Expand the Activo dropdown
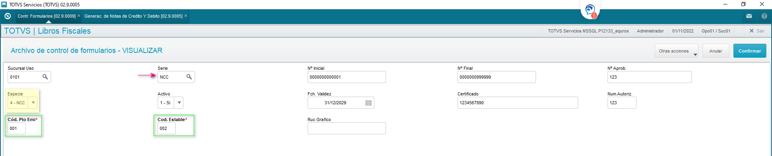The height and width of the screenshot is (156, 772). [x=179, y=103]
